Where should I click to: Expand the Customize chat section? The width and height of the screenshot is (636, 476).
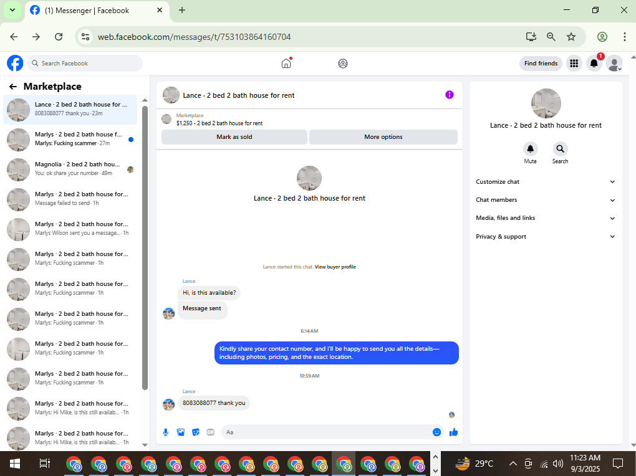546,182
